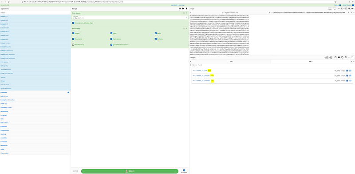Uncheck the Archives file type
355x174 pixels.
[156, 39]
